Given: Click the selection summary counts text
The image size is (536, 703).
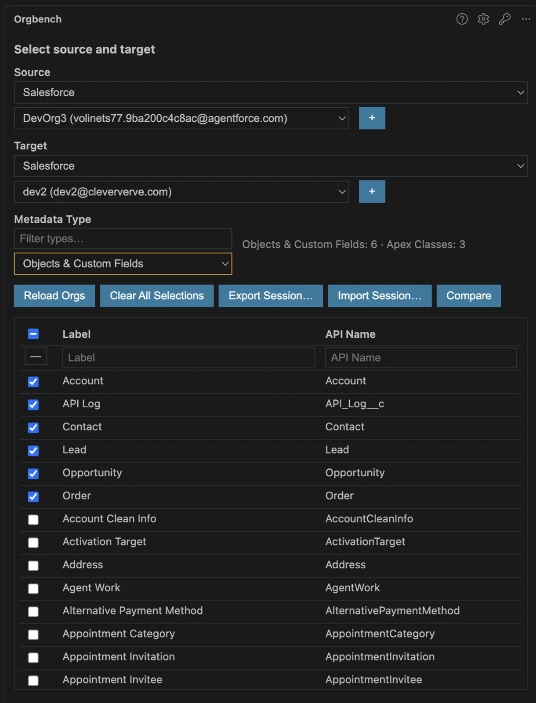Looking at the screenshot, I should click(354, 244).
